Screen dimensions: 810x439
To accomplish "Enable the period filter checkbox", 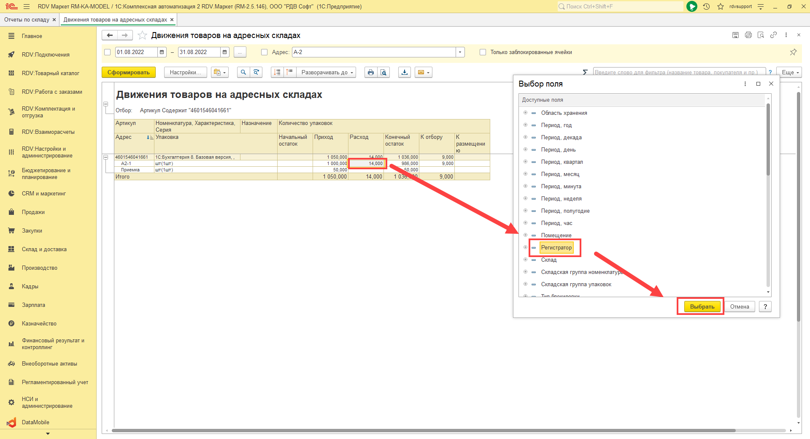I will [108, 52].
